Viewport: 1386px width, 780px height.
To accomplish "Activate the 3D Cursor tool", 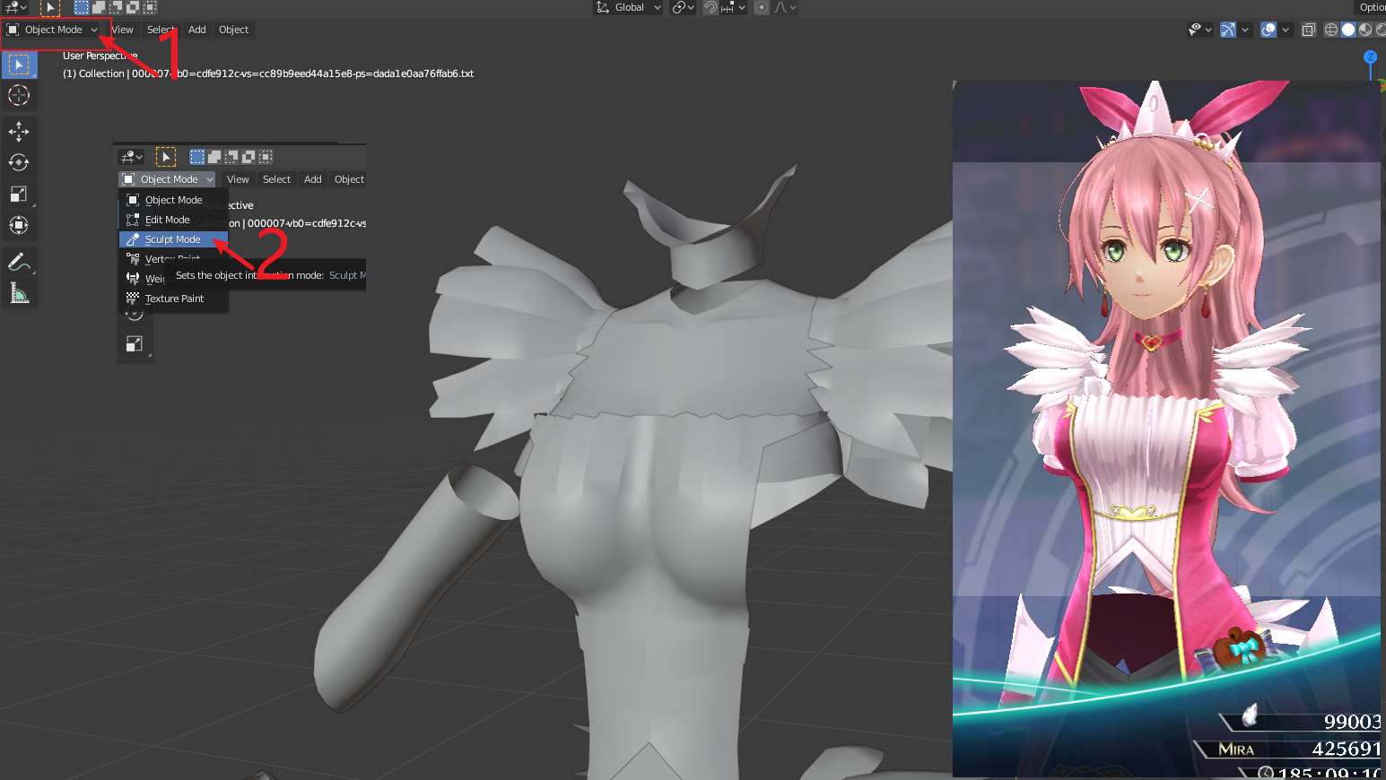I will (19, 95).
